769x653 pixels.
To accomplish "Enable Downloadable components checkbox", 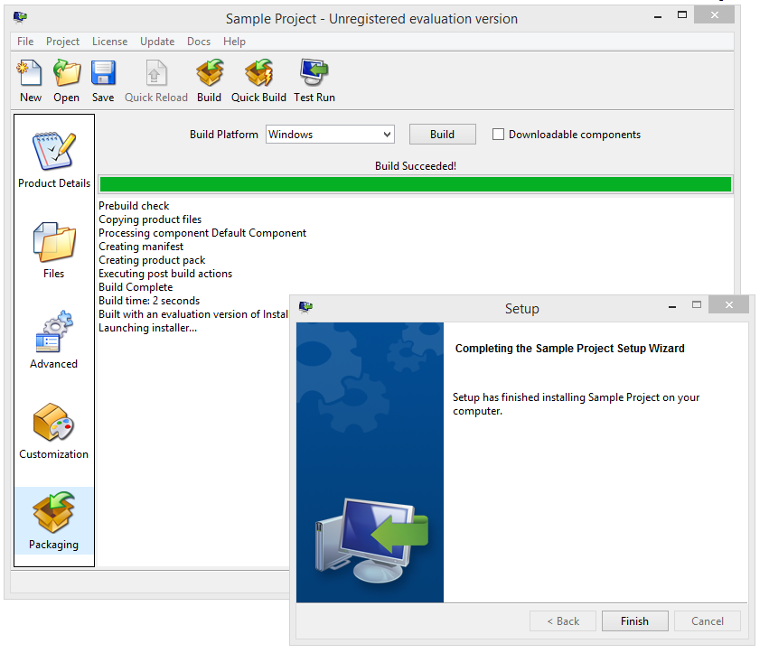I will 498,135.
